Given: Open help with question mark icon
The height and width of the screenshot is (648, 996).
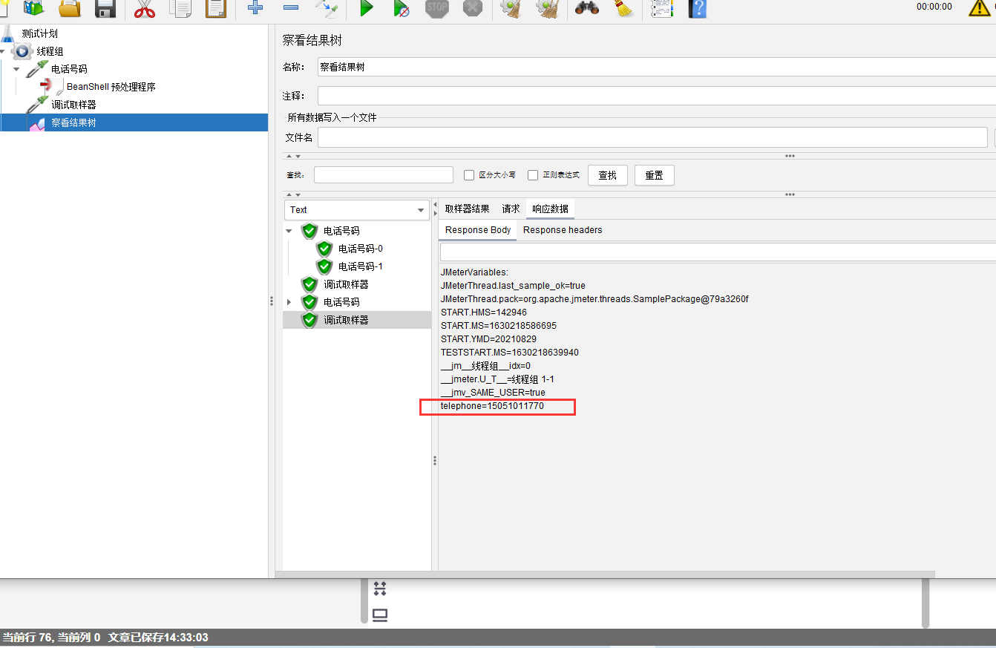Looking at the screenshot, I should pyautogui.click(x=698, y=8).
